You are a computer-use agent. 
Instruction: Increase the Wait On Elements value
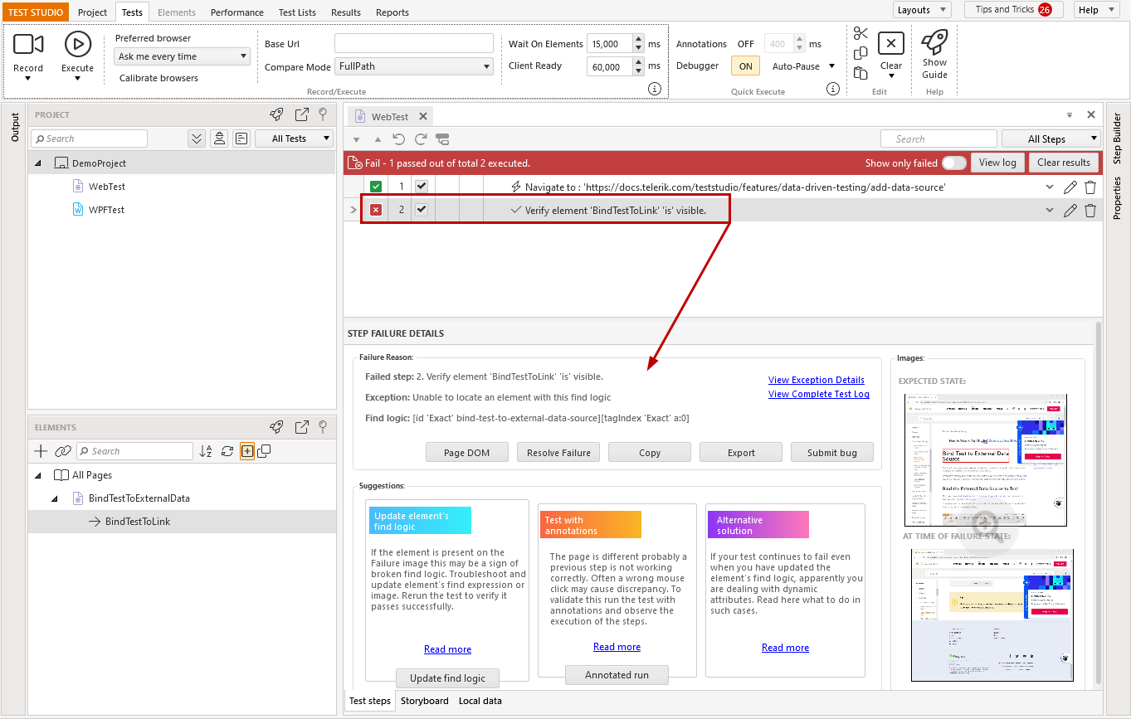pos(638,39)
